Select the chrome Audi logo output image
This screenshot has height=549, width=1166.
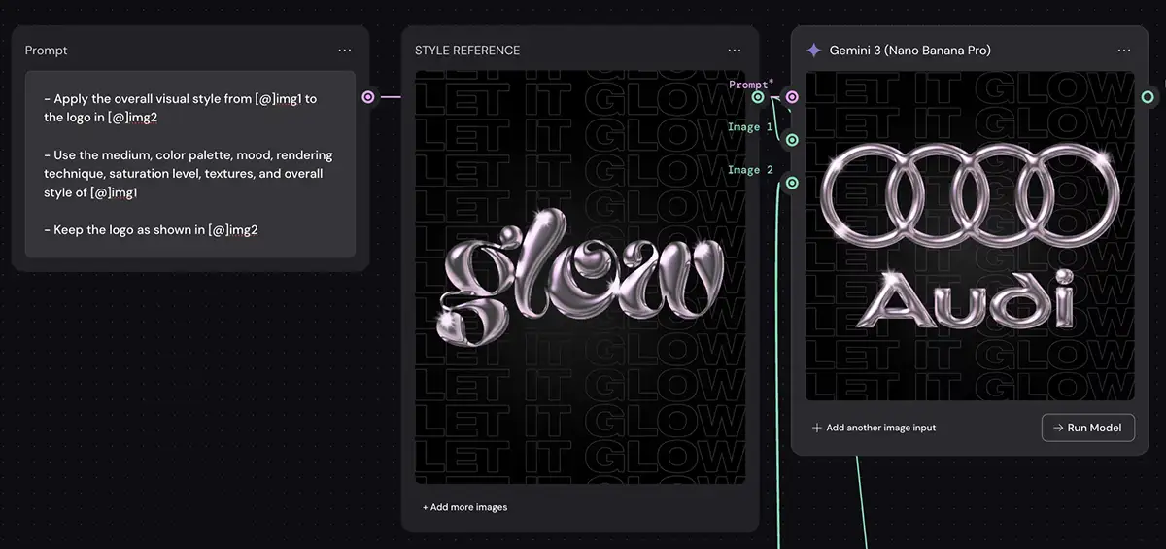tap(970, 235)
